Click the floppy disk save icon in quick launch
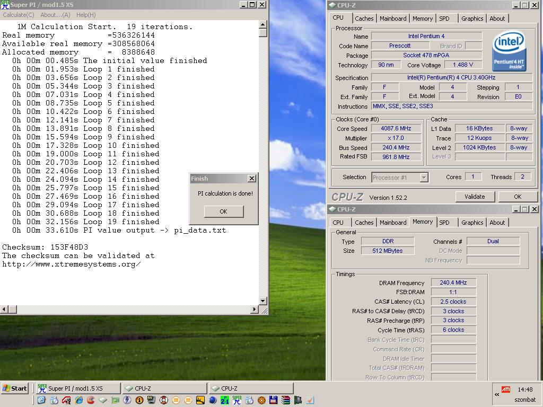 pos(273,401)
